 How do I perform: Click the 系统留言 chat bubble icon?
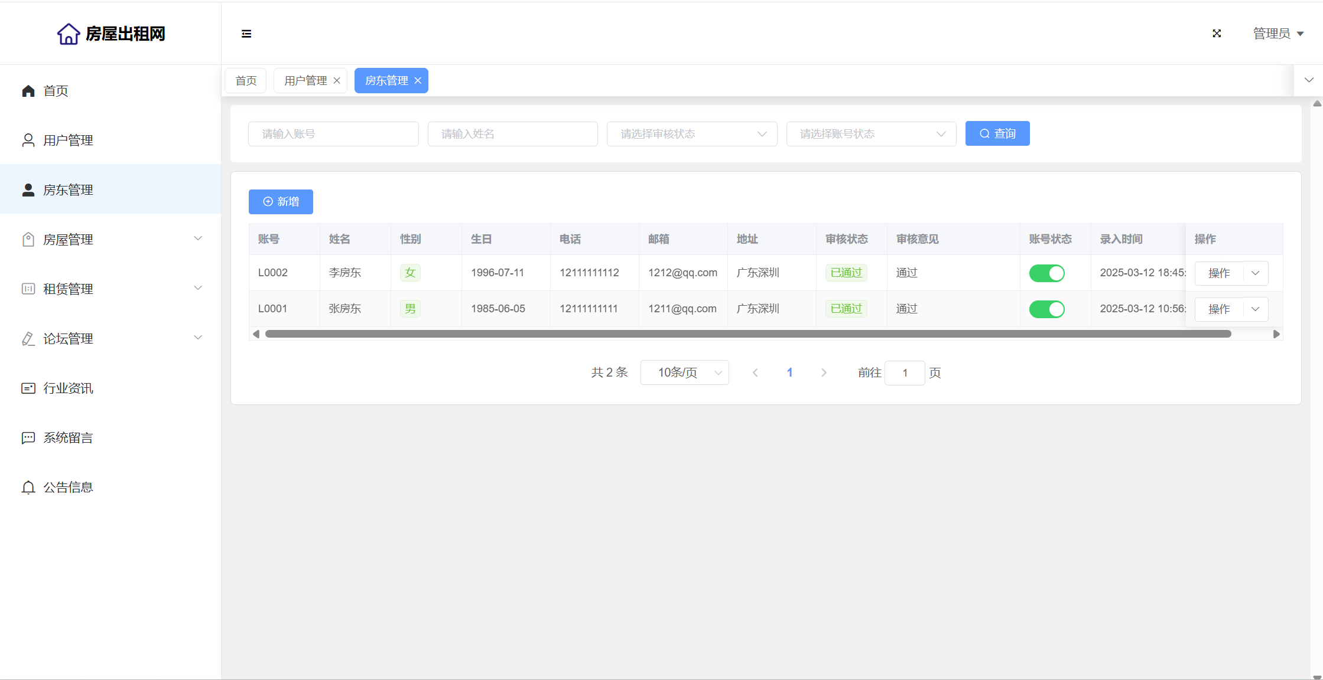point(28,438)
